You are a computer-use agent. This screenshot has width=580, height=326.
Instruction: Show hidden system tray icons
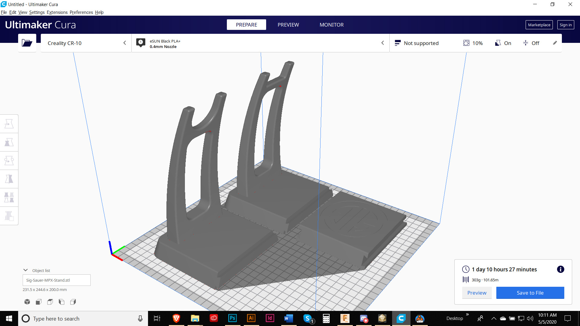point(494,318)
